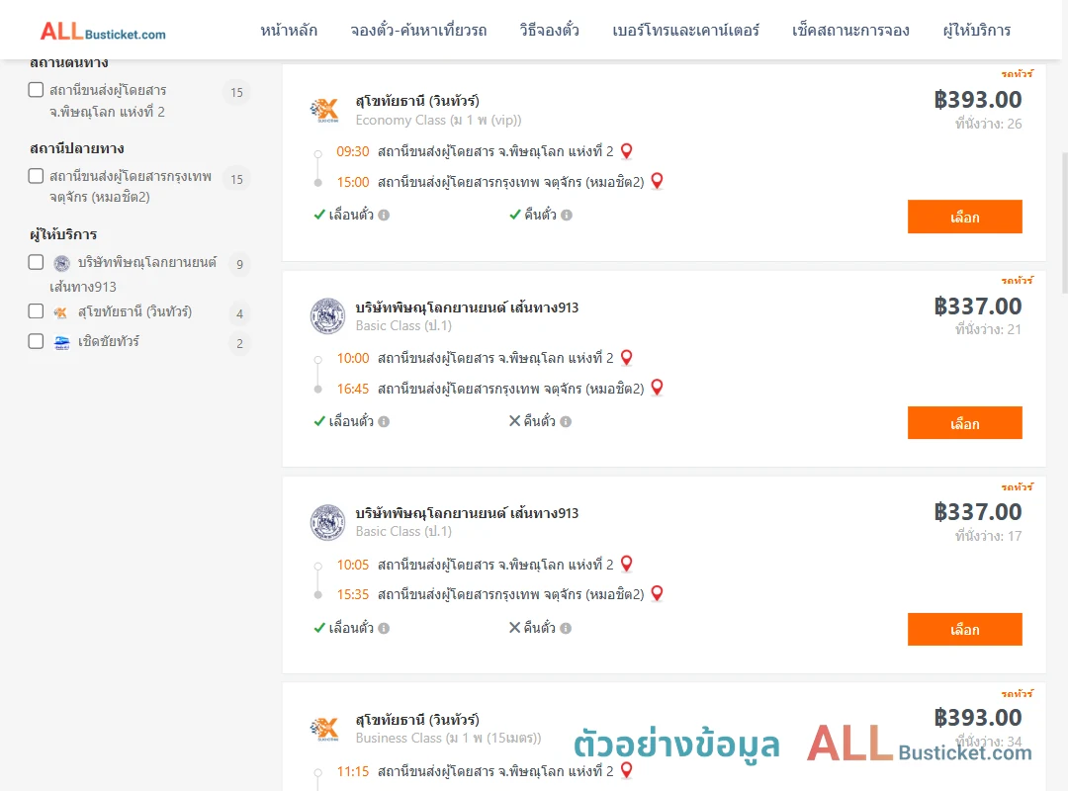Open ผู้ให้บริการ menu item

[976, 30]
